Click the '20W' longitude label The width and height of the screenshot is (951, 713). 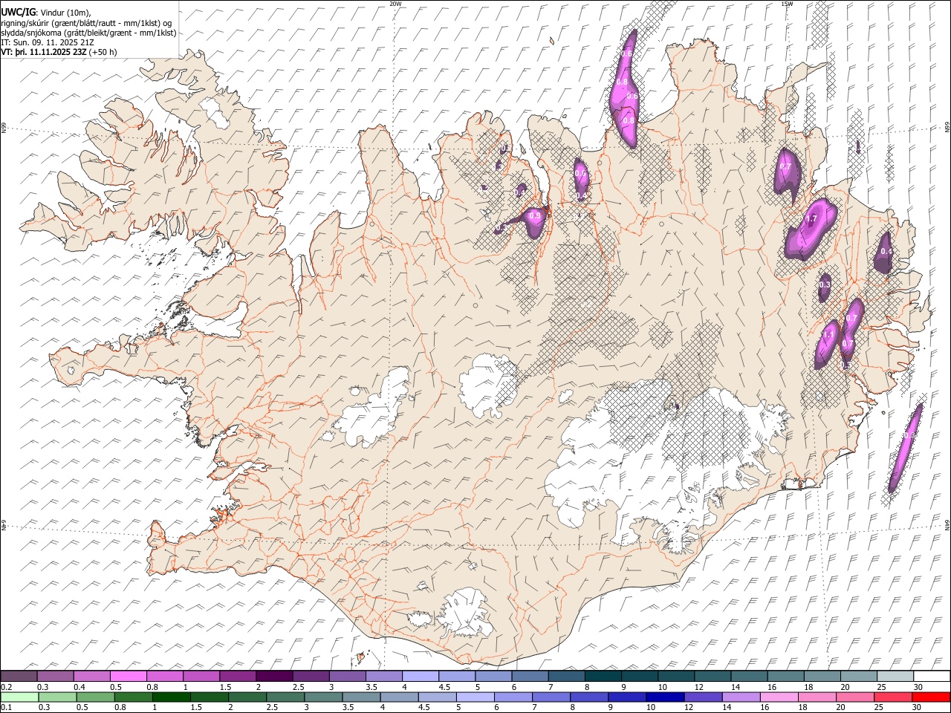click(395, 4)
